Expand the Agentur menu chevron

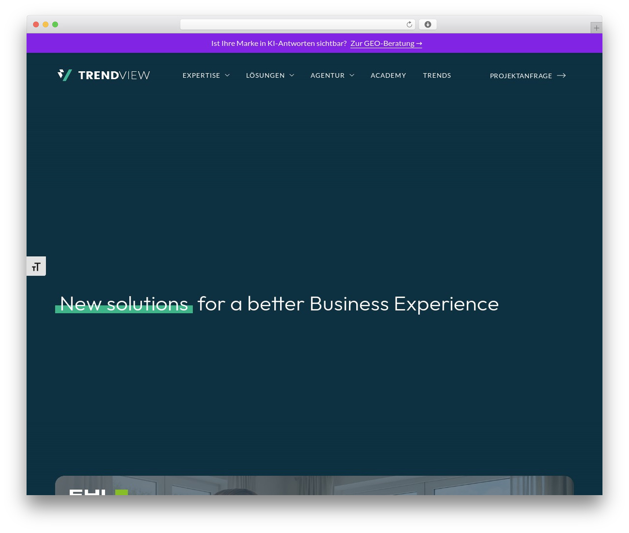point(352,75)
